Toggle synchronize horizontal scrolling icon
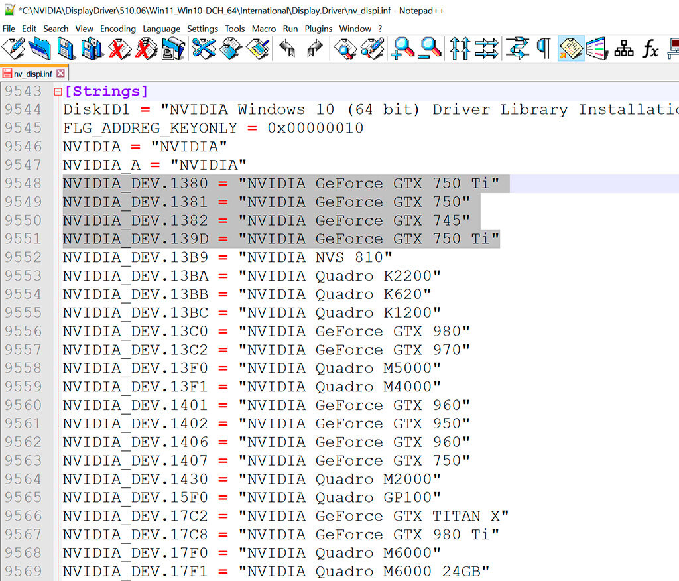This screenshot has width=679, height=581. click(x=487, y=48)
